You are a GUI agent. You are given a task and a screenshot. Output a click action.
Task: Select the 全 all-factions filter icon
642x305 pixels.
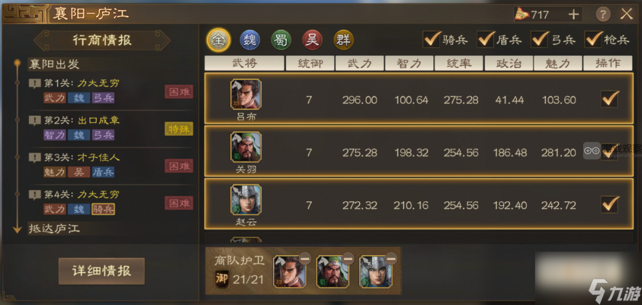[218, 40]
